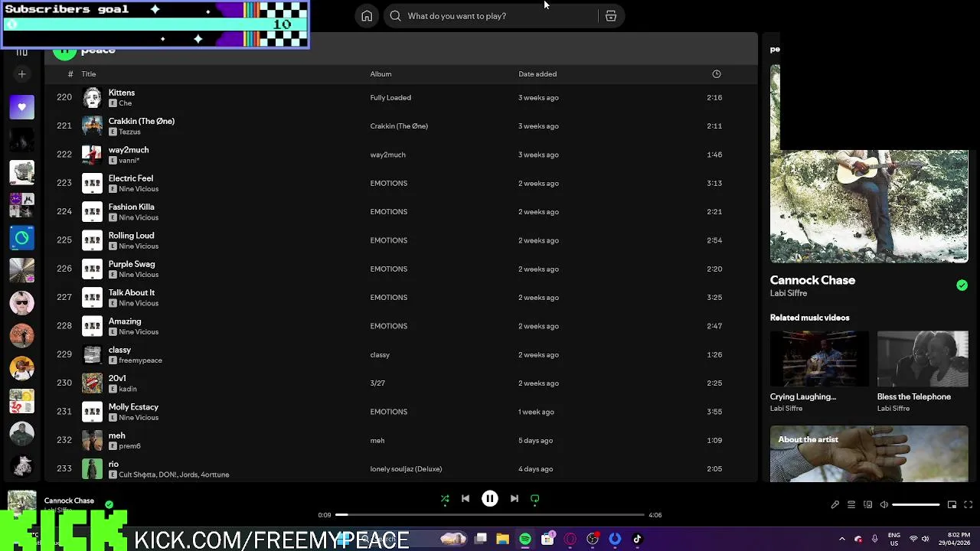Select the track way2much

point(129,150)
